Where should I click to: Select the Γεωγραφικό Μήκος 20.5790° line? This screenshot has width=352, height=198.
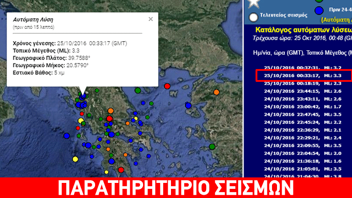pos(50,65)
